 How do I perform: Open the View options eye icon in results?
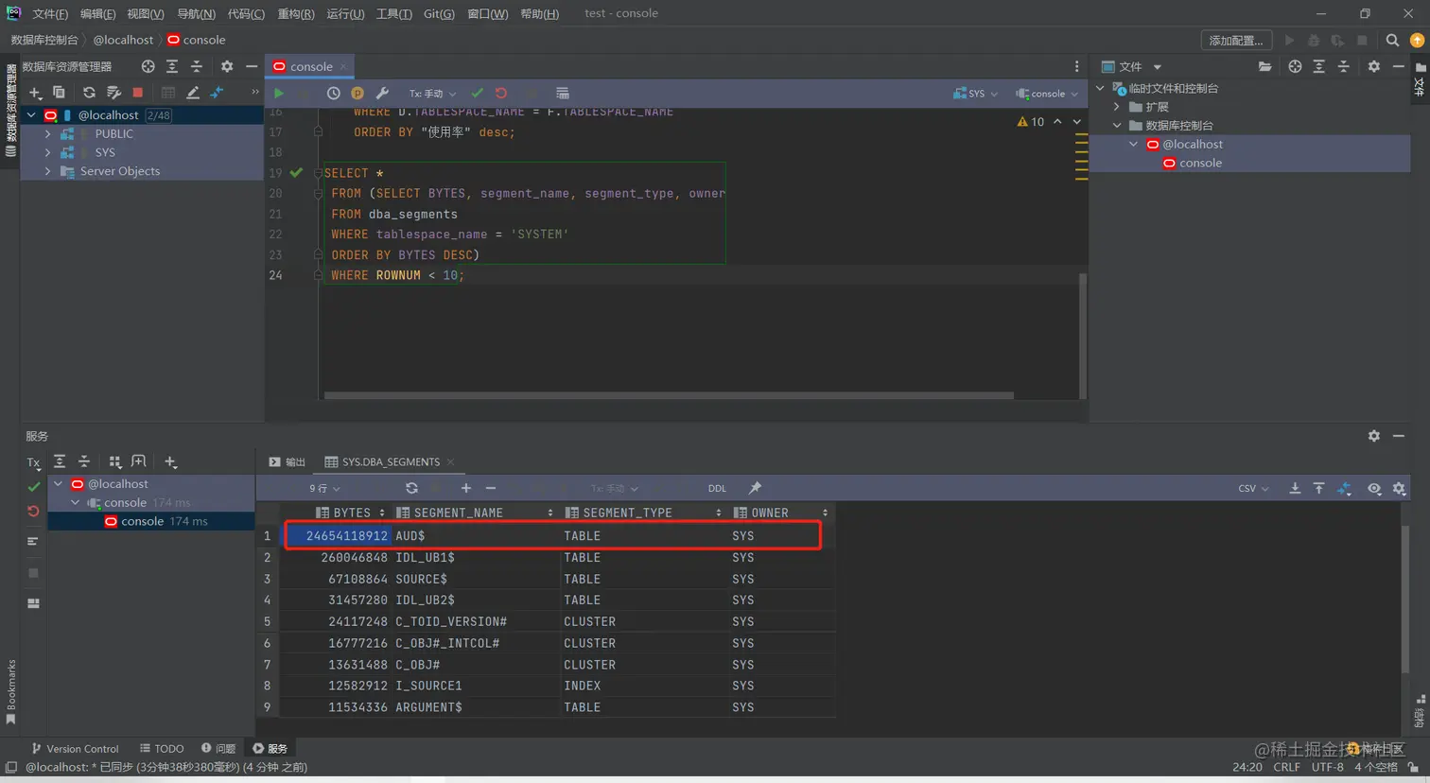coord(1374,488)
